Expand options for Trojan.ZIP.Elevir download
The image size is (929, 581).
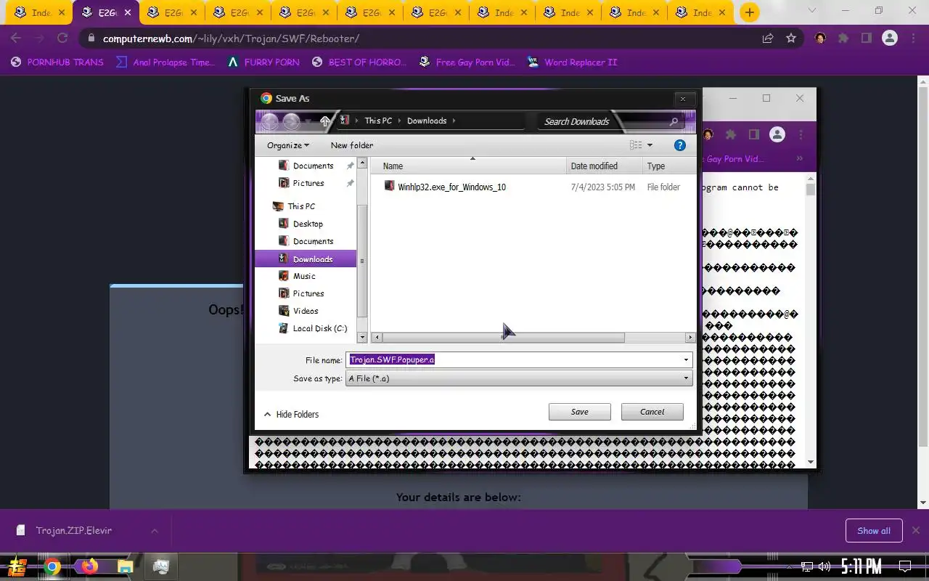tap(155, 531)
